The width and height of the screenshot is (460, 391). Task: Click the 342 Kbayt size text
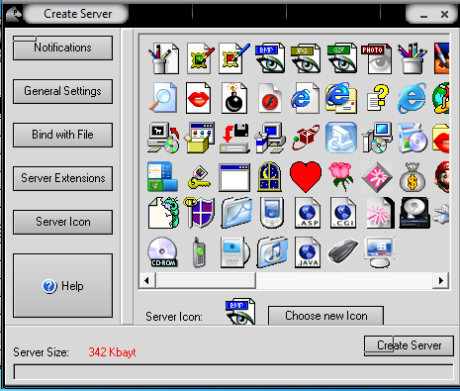pos(112,352)
